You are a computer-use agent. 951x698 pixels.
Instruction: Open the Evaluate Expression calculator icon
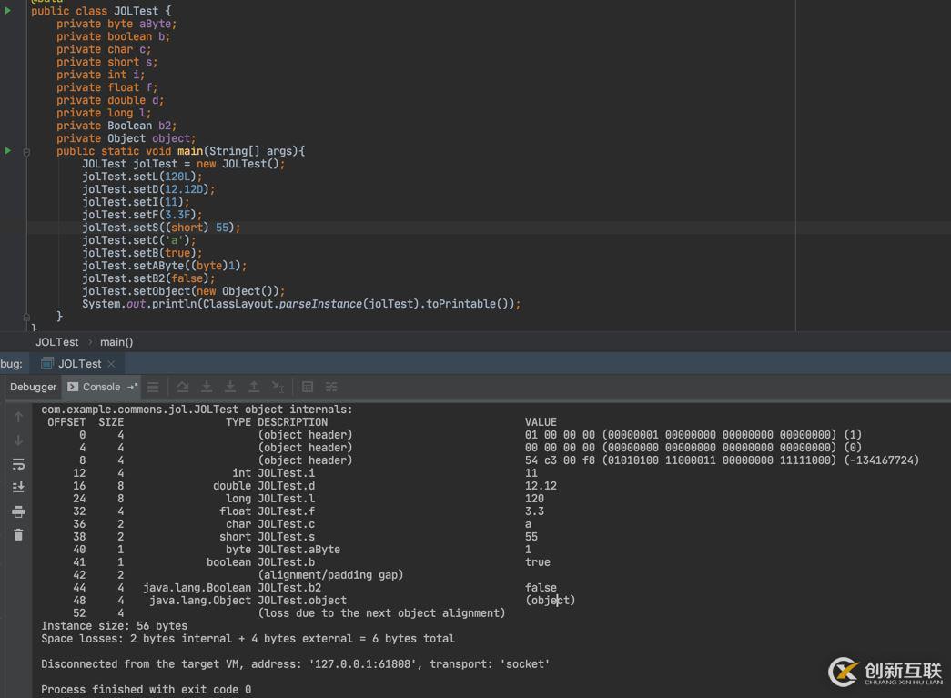tap(308, 387)
